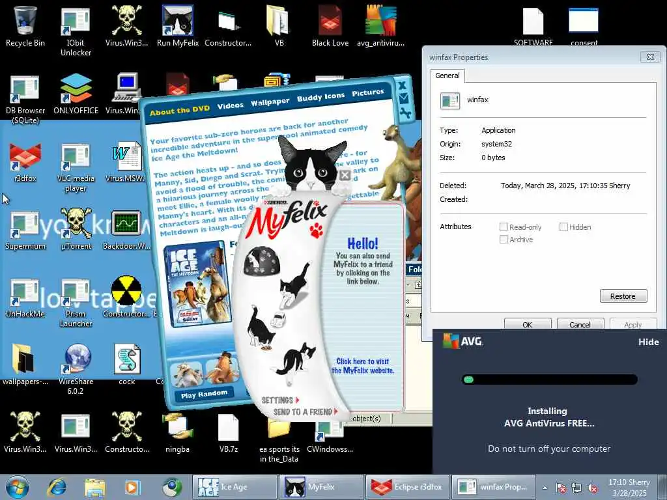This screenshot has height=500, width=667.
Task: Click the tools icon on Ice Age window
Action: [x=404, y=113]
